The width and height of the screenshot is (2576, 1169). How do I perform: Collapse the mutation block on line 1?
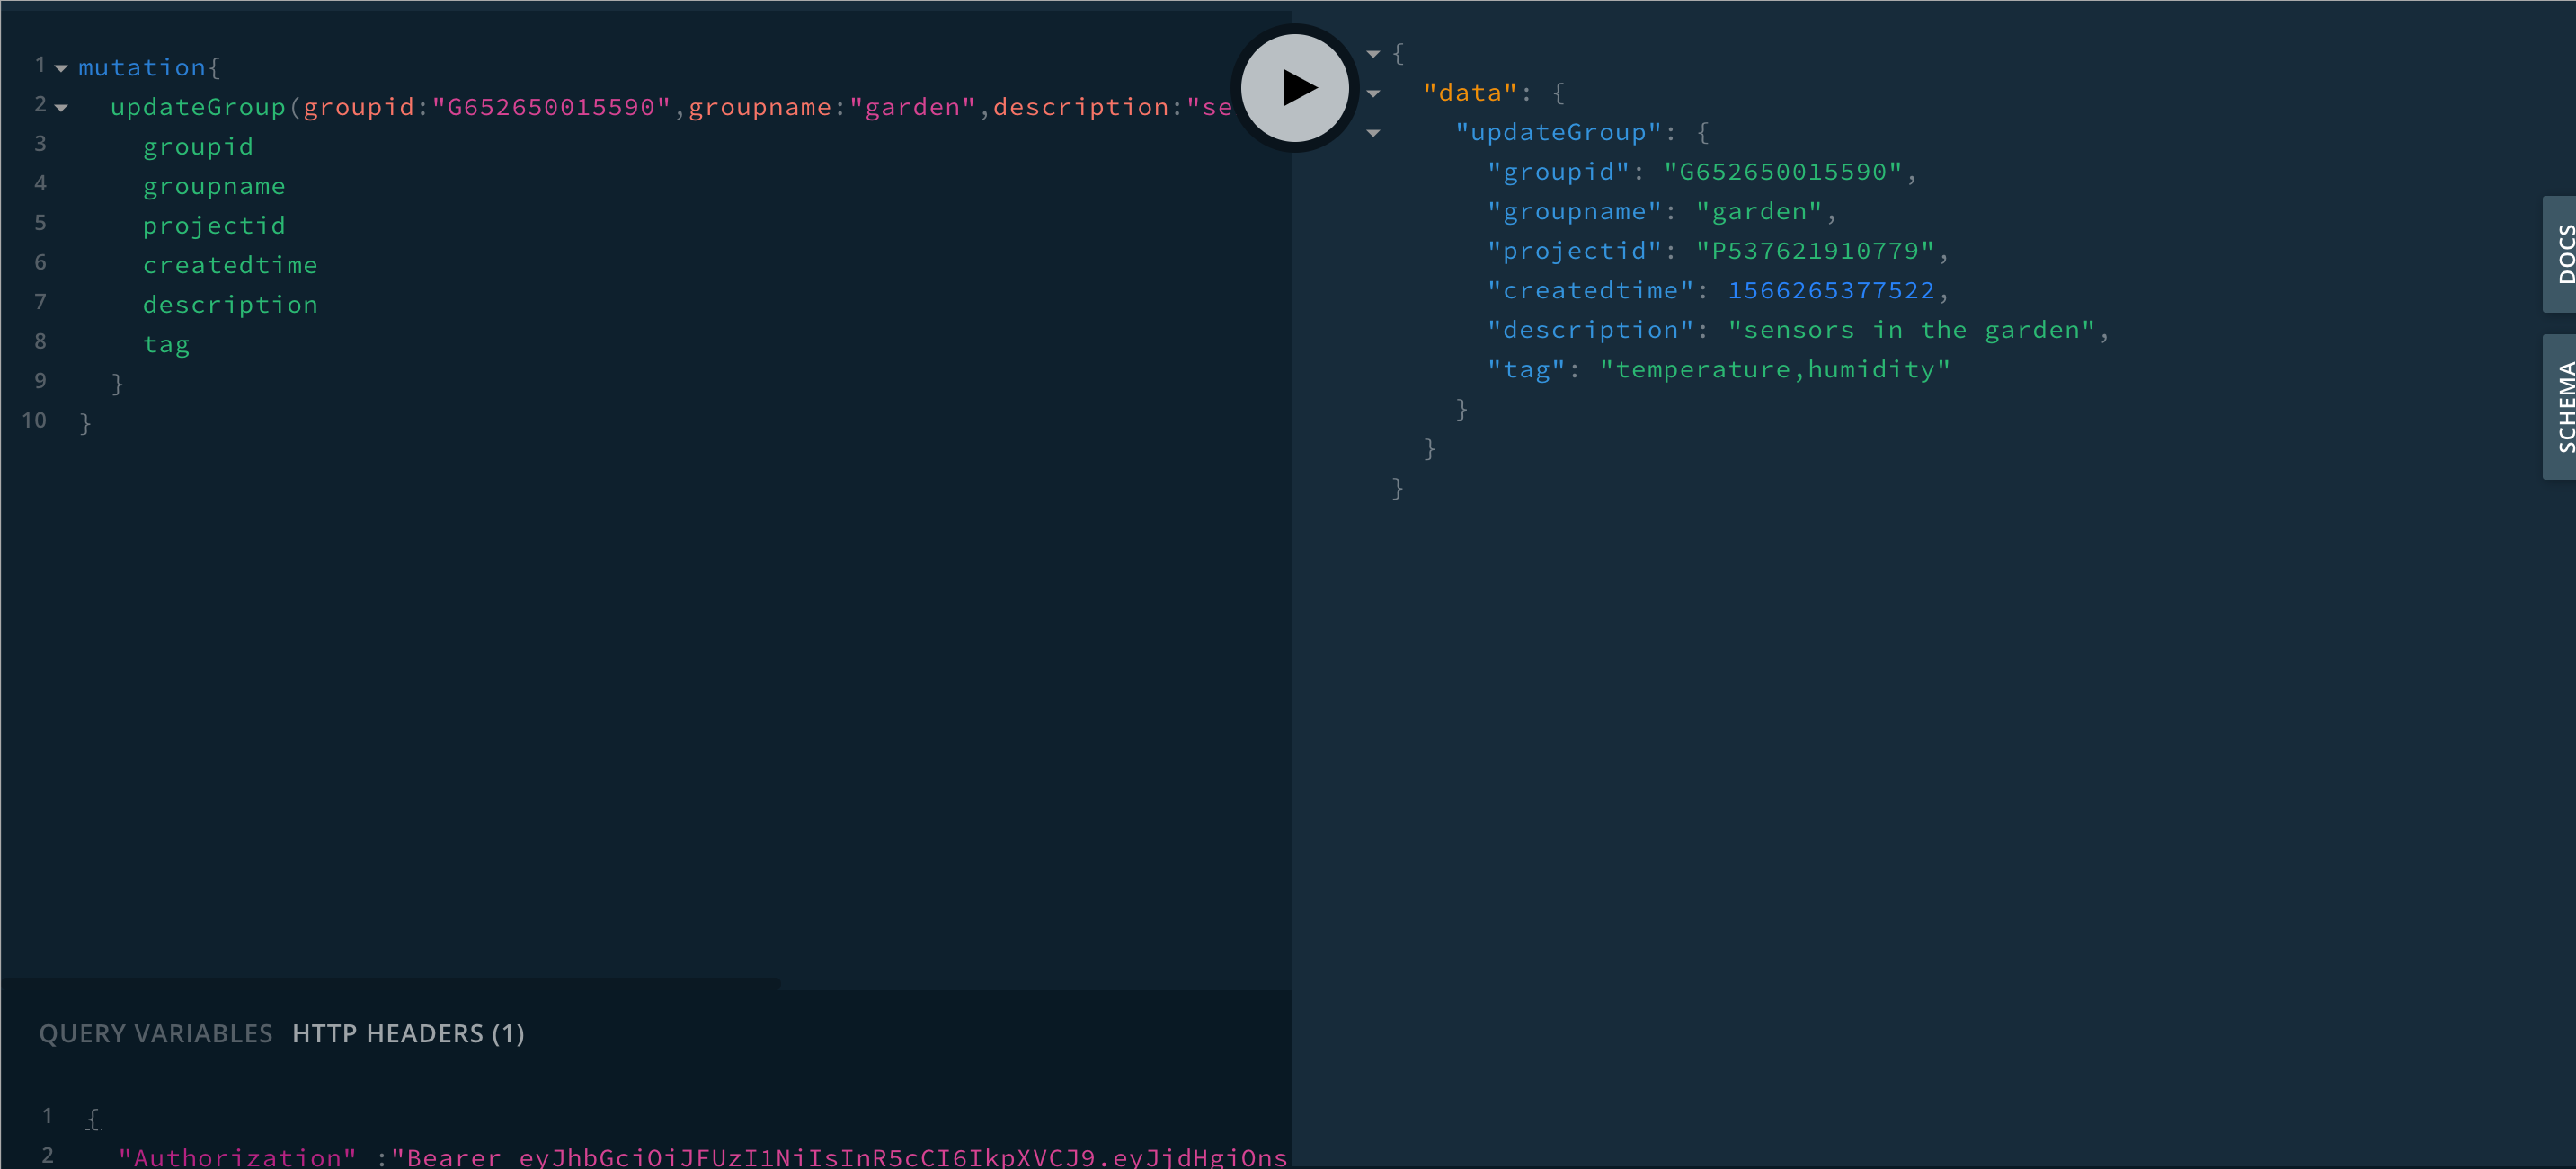tap(61, 68)
